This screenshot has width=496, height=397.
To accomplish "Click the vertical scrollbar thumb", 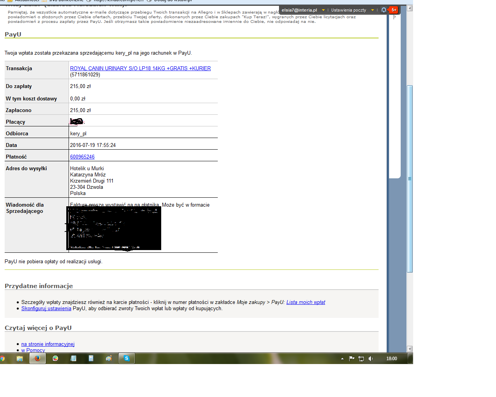I will coord(410,179).
